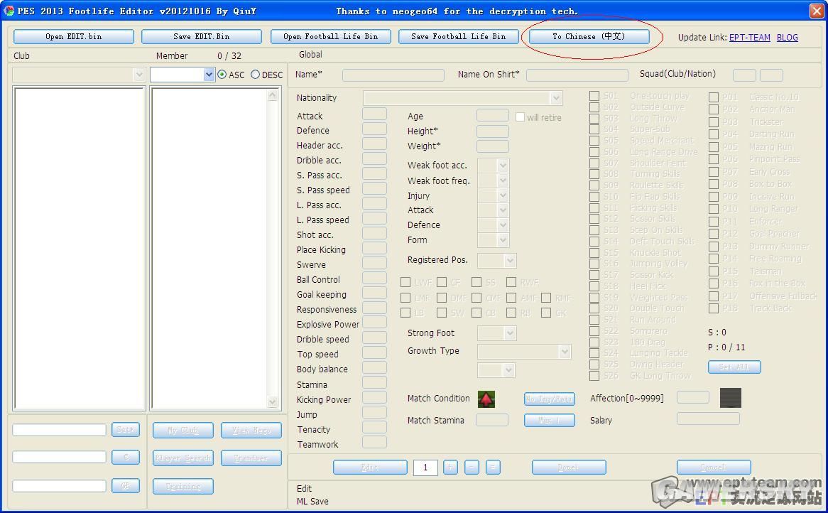
Task: Click the Name input field
Action: click(393, 75)
